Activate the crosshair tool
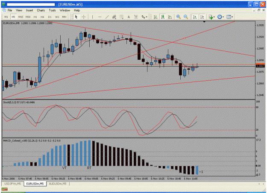Viewport: 267px width, 193px height. [x=84, y=17]
